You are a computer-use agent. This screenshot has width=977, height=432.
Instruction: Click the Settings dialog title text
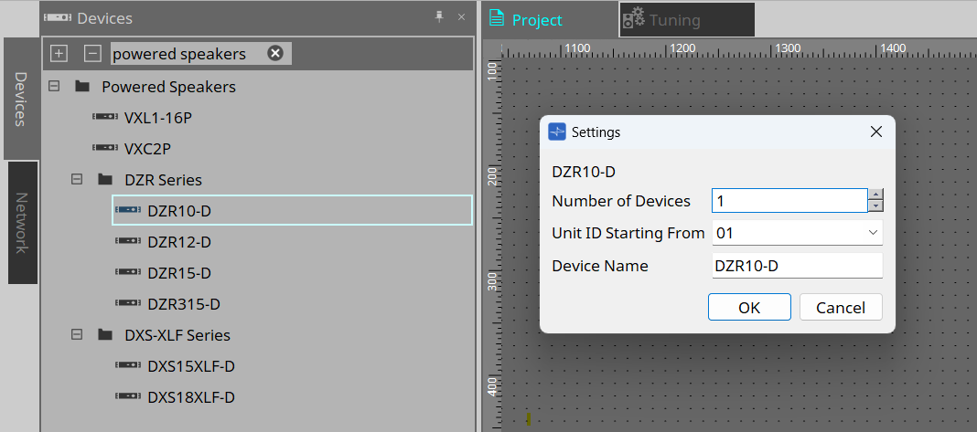click(596, 132)
